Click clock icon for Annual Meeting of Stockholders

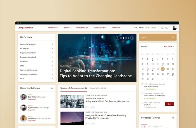tap(142, 93)
